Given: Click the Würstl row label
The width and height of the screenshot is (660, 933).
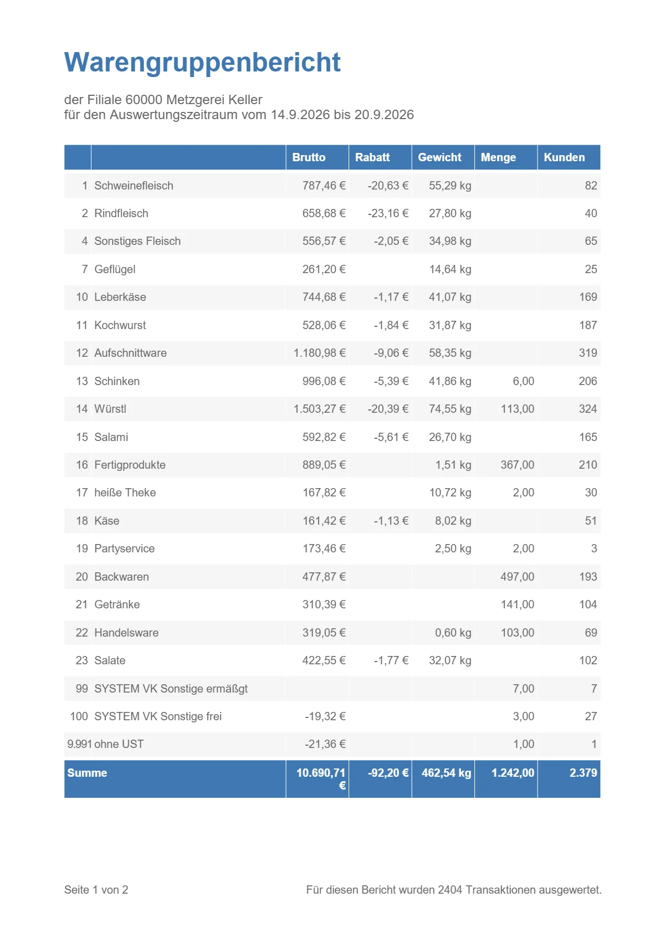Looking at the screenshot, I should tap(110, 409).
